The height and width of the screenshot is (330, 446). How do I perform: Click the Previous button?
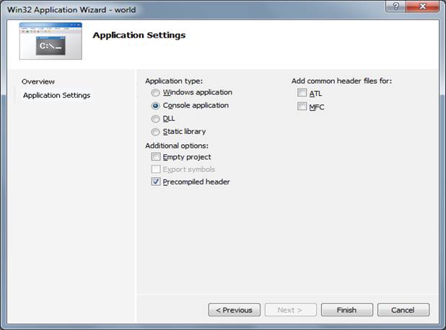tap(234, 310)
